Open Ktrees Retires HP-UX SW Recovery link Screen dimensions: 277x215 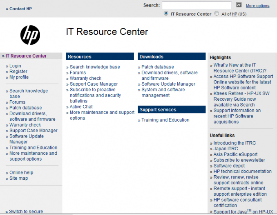pos(241,99)
